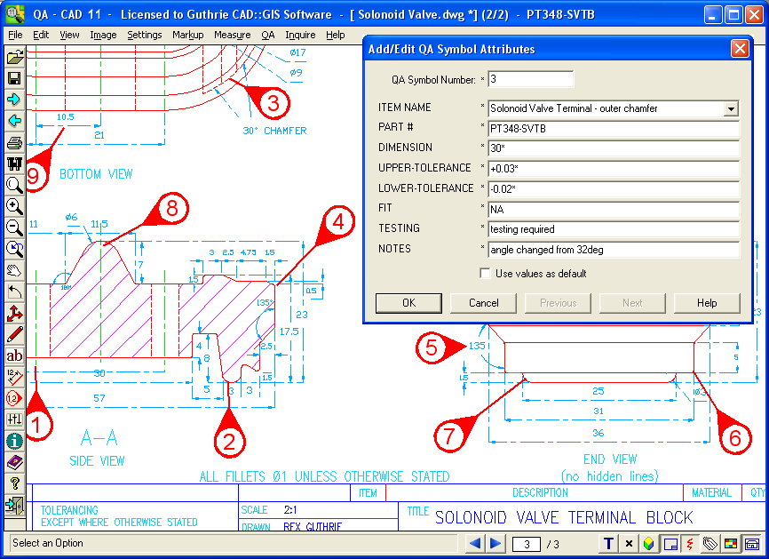The height and width of the screenshot is (559, 769).
Task: Click the UPPER-TOLERANCE input field
Action: coord(614,169)
